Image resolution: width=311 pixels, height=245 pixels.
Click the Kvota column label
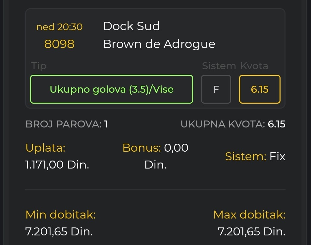coord(254,66)
